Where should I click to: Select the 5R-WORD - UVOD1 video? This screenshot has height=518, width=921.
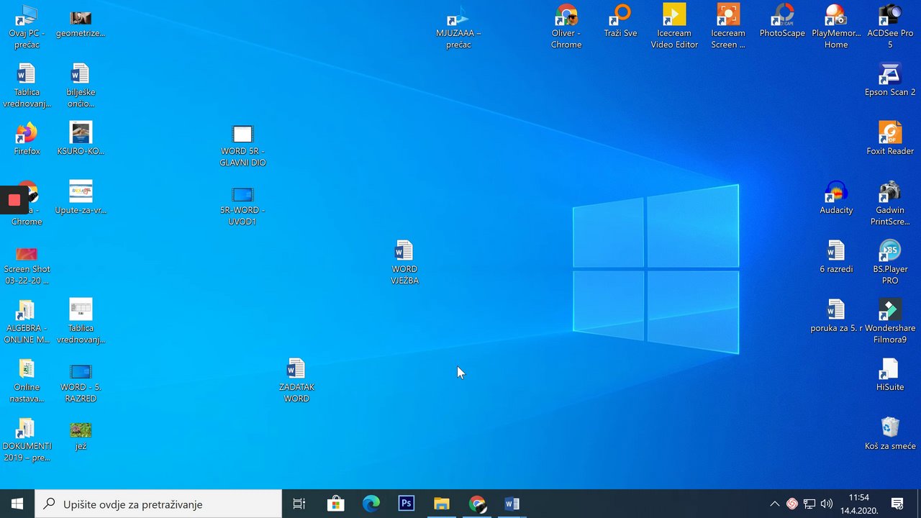coord(242,194)
